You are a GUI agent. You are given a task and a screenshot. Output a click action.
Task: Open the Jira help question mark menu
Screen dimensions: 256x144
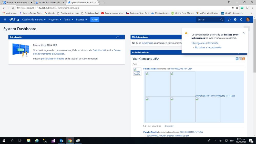tap(235, 19)
